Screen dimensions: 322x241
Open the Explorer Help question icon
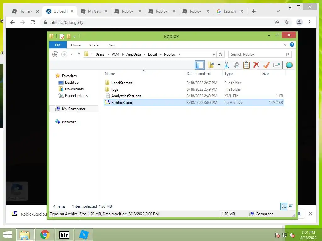tap(292, 45)
